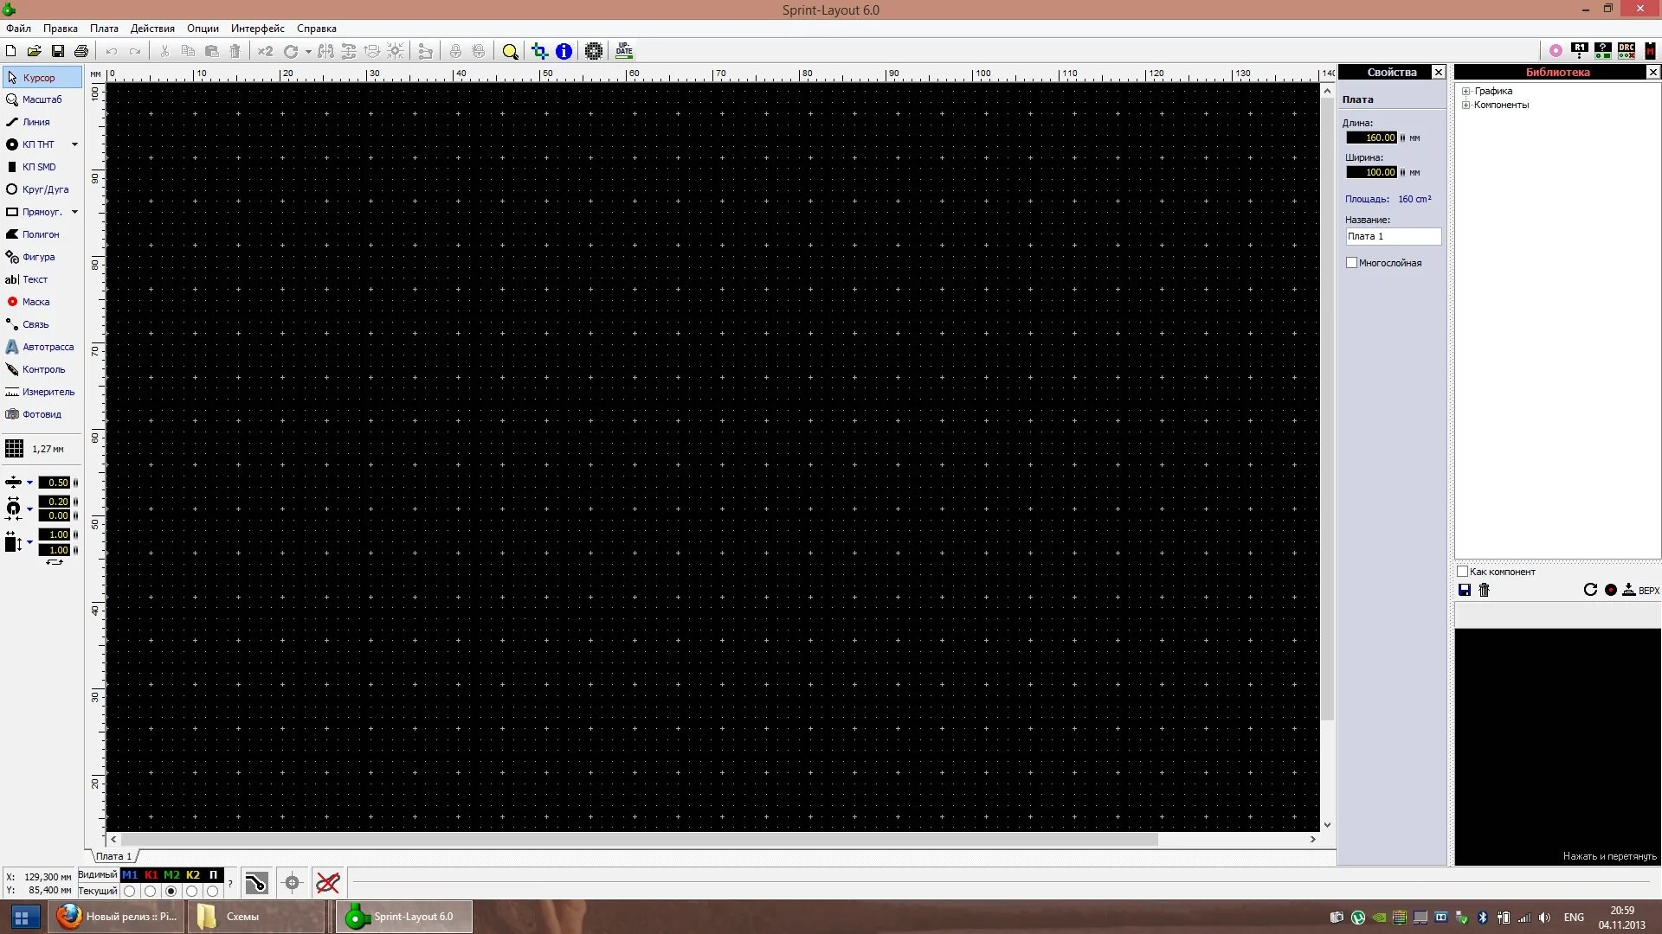The height and width of the screenshot is (934, 1662).
Task: Expand the Компоненты library tree node
Action: pyautogui.click(x=1466, y=105)
